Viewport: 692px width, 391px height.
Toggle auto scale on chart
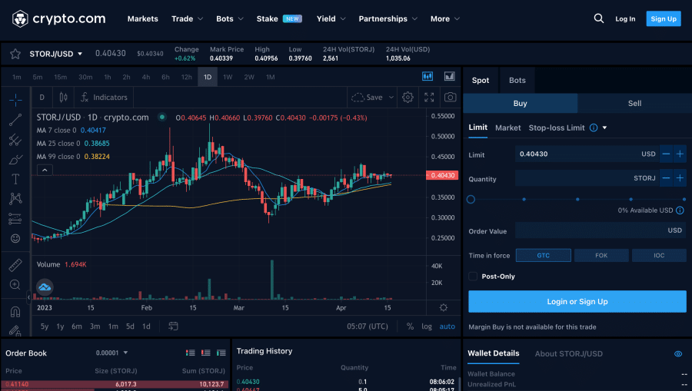click(447, 326)
